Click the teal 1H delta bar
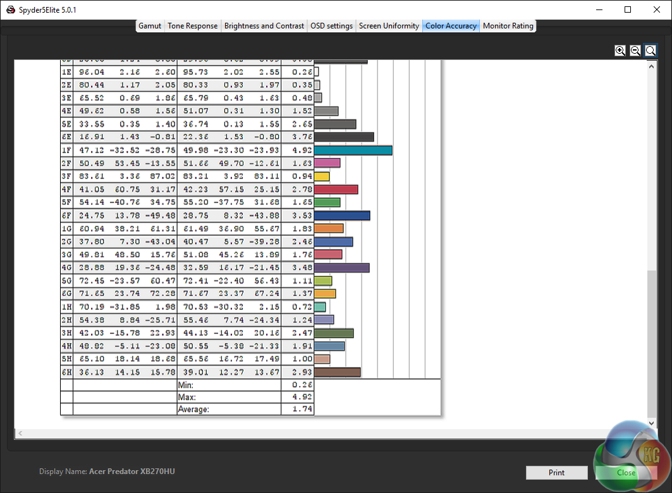This screenshot has width=672, height=493. pyautogui.click(x=320, y=307)
